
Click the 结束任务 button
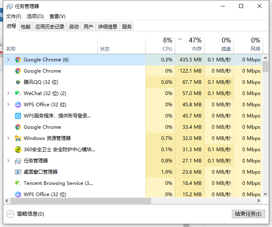248,214
